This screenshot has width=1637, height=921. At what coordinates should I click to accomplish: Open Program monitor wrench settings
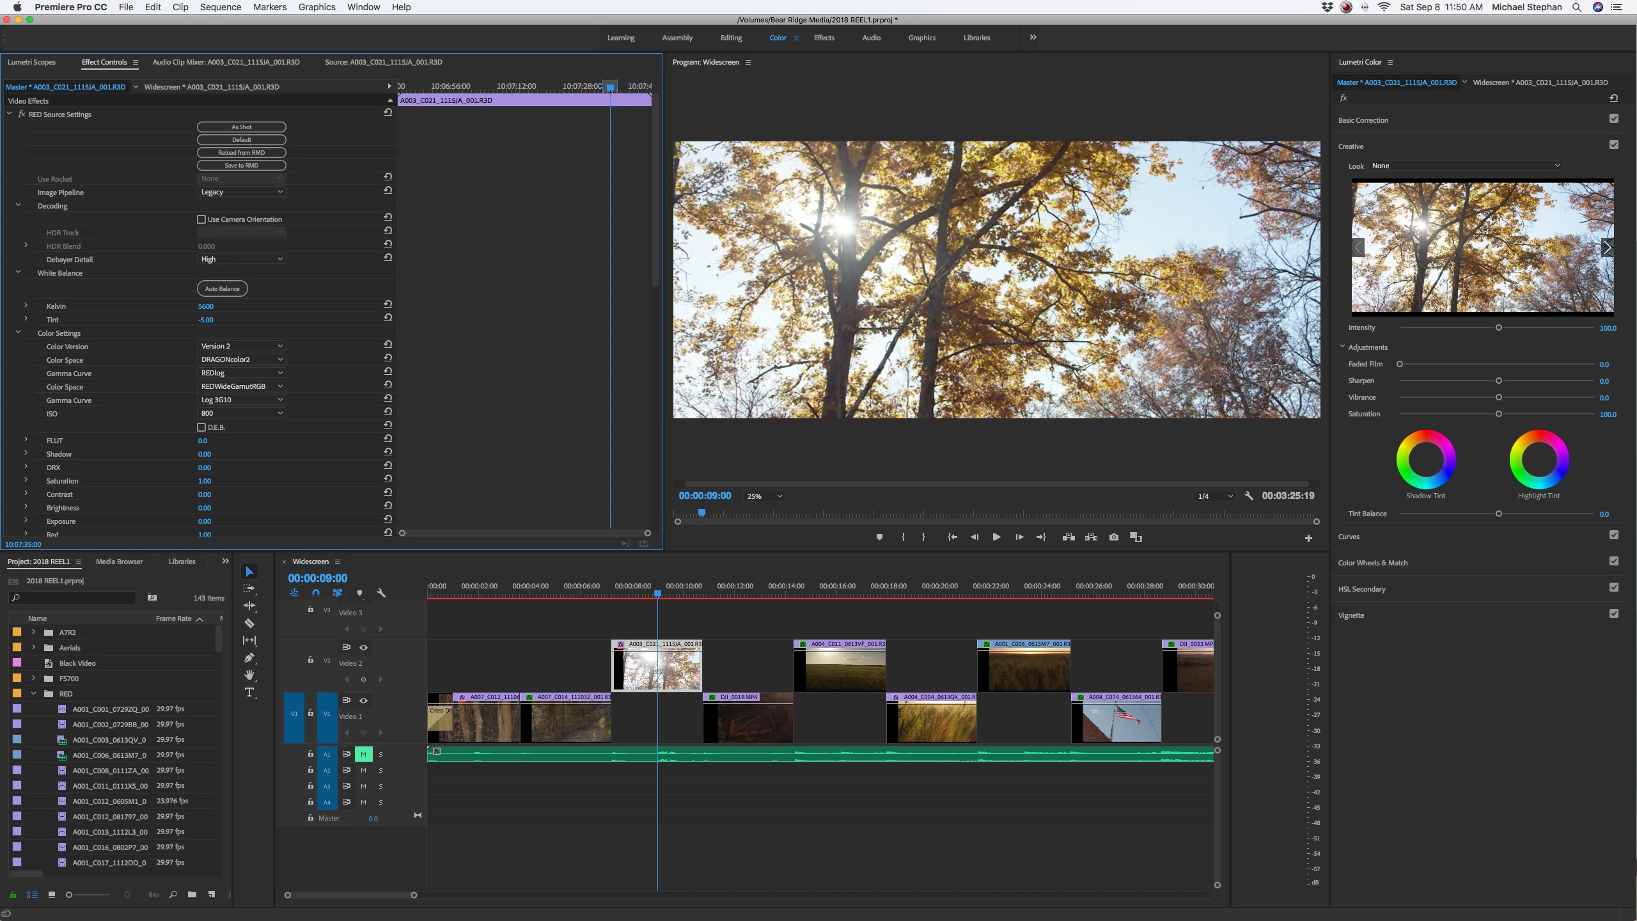[x=1248, y=496]
